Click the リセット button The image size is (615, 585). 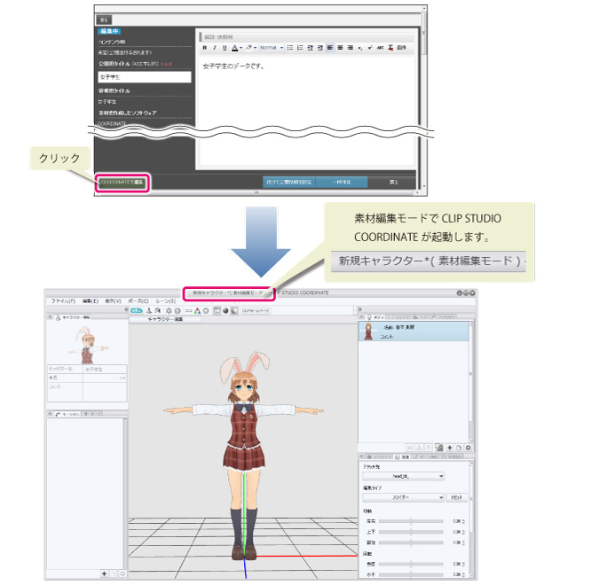456,497
